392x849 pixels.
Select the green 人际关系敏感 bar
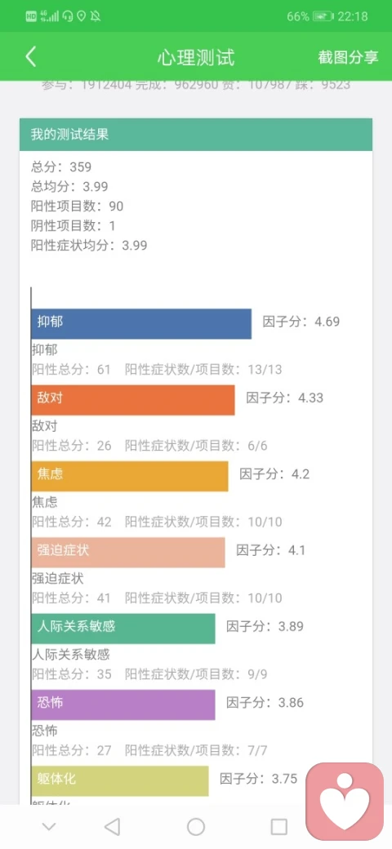[x=123, y=629]
